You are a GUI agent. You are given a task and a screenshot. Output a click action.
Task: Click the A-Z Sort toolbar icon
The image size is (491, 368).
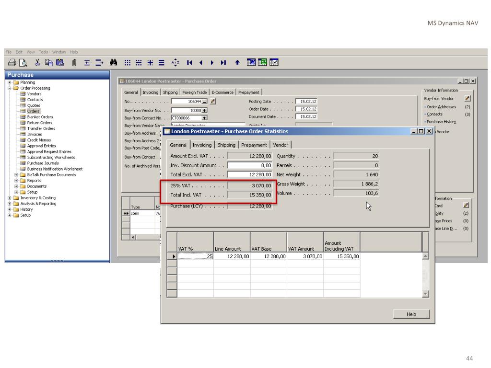click(175, 63)
